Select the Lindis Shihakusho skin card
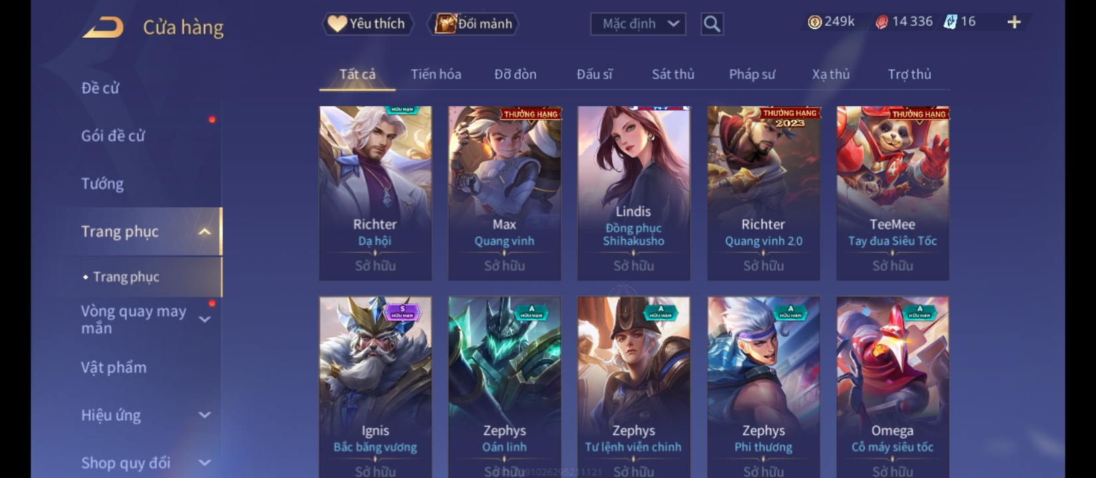This screenshot has height=478, width=1096. pos(634,193)
